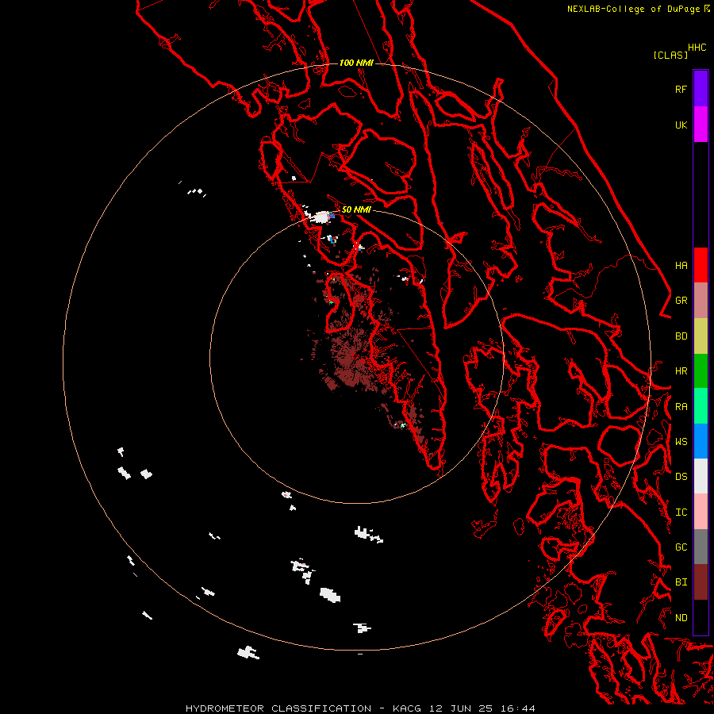This screenshot has width=714, height=714.
Task: Click the WS legend label
Action: tap(681, 441)
